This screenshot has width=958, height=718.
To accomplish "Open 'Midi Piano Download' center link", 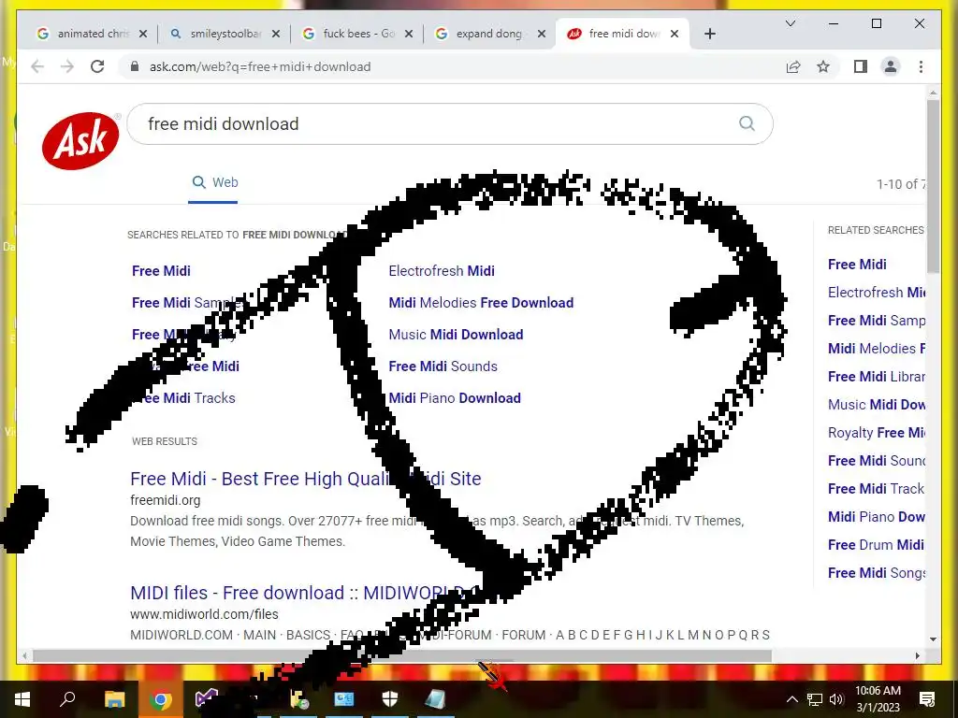I will (x=455, y=398).
